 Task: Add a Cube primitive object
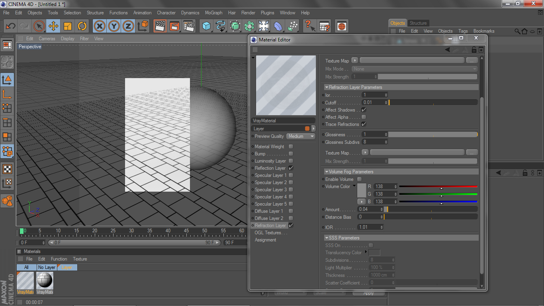click(206, 26)
